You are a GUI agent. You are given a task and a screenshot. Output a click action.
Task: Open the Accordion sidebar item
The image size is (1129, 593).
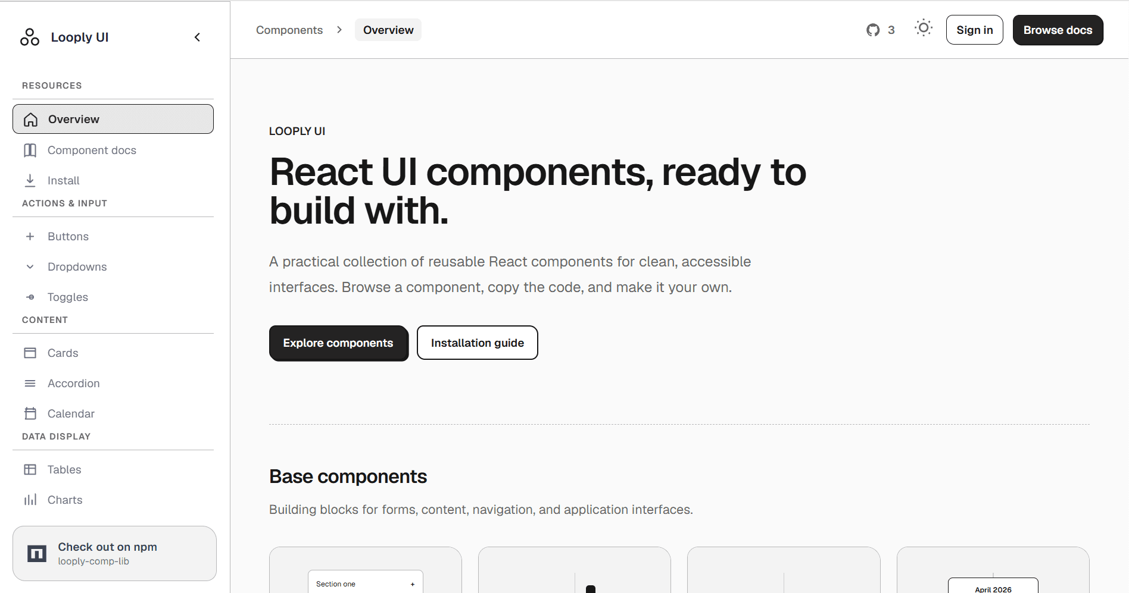(113, 383)
